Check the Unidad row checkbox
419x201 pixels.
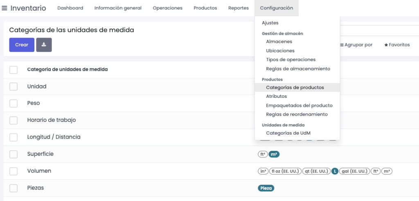(14, 86)
